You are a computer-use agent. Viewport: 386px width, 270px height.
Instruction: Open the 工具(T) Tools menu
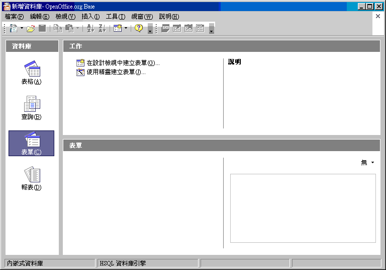click(116, 17)
